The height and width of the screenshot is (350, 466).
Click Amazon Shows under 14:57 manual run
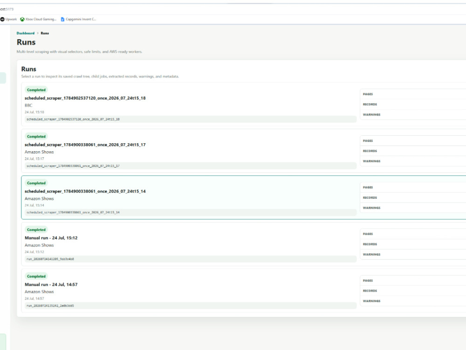tap(39, 292)
